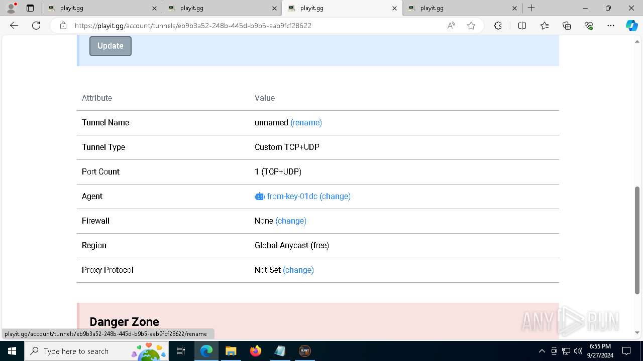This screenshot has width=643, height=361.
Task: Show hidden system tray icons chevron
Action: (x=542, y=351)
